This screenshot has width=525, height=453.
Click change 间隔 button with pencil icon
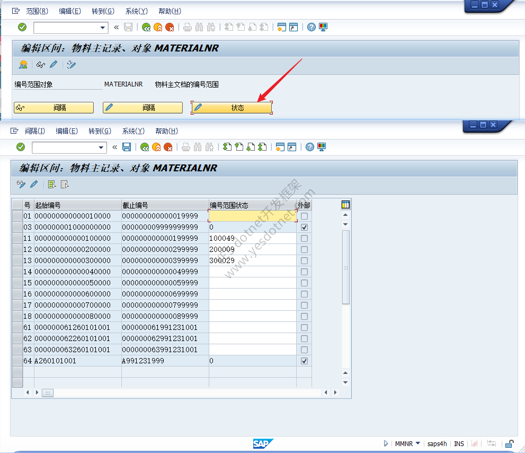click(143, 108)
